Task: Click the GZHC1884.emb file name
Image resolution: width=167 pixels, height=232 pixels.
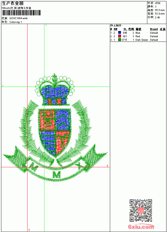Action: pyautogui.click(x=19, y=18)
